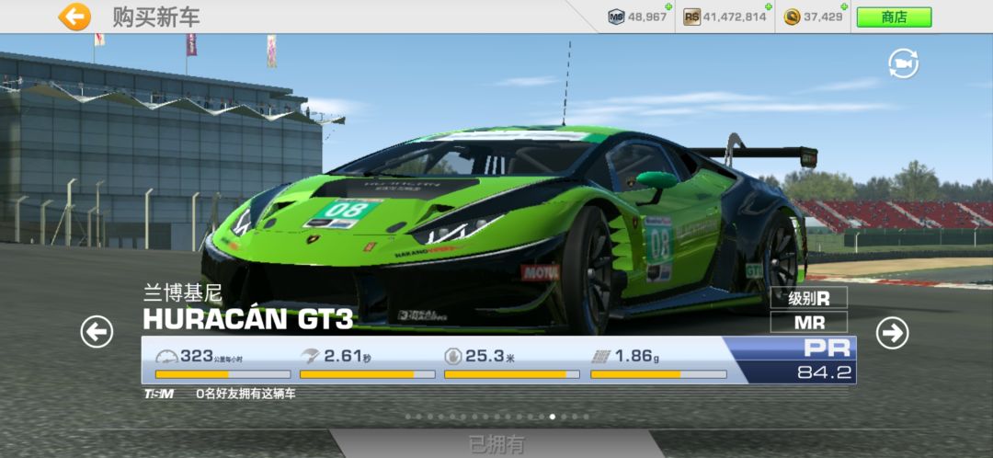The width and height of the screenshot is (993, 458).
Task: Click the 2.61秒 acceleration stat
Action: pyautogui.click(x=336, y=357)
